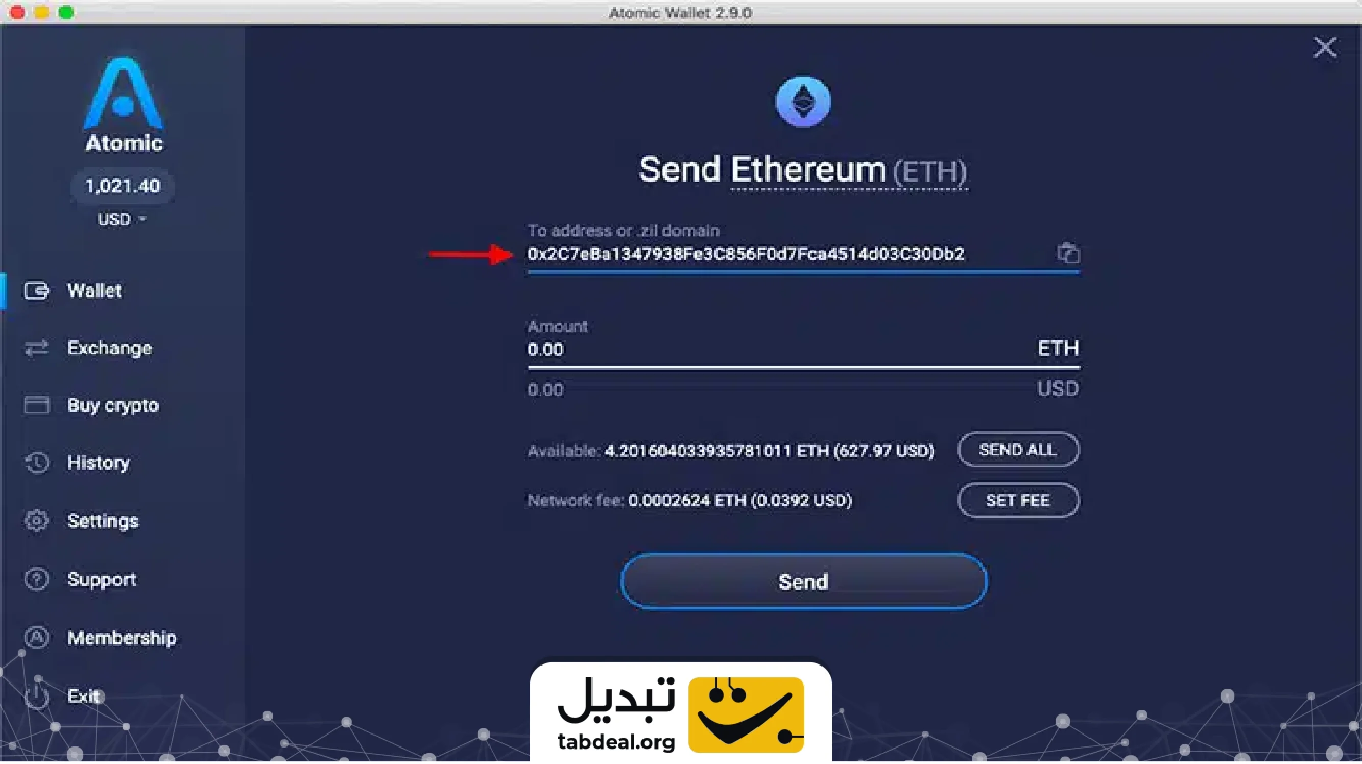Click the Send button to confirm
Screen dimensions: 1362x764
click(802, 581)
